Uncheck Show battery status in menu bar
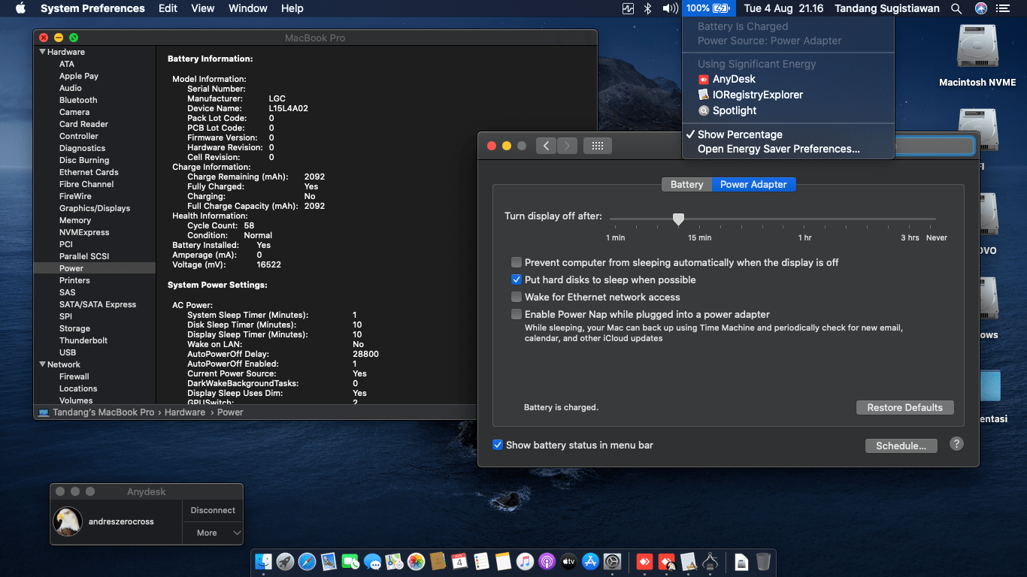 (x=498, y=445)
